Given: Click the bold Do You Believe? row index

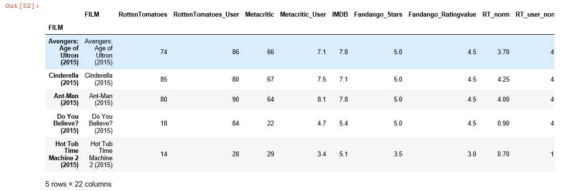Looking at the screenshot, I should point(66,123).
